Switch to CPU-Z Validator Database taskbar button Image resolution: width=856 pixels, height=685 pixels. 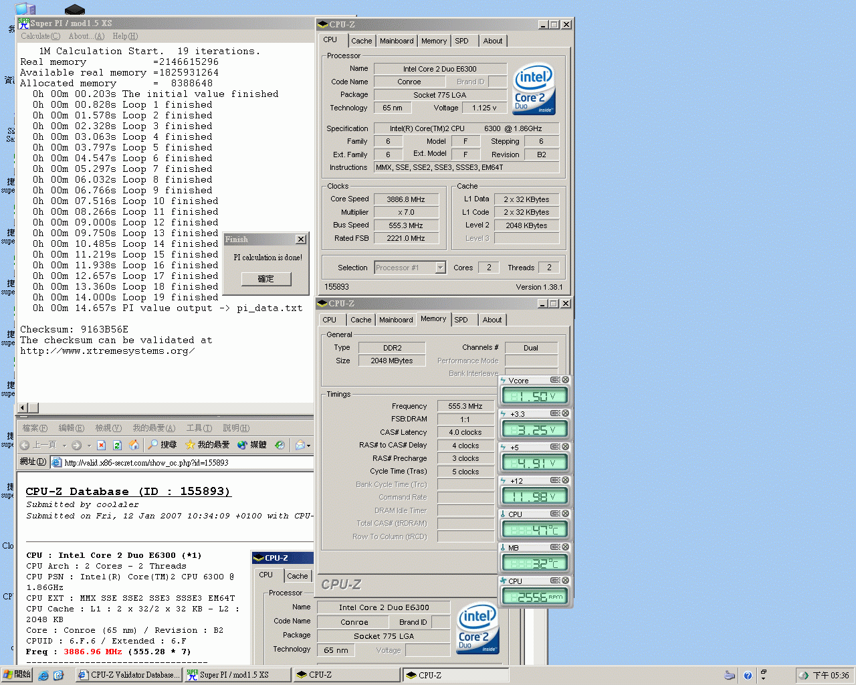click(128, 675)
